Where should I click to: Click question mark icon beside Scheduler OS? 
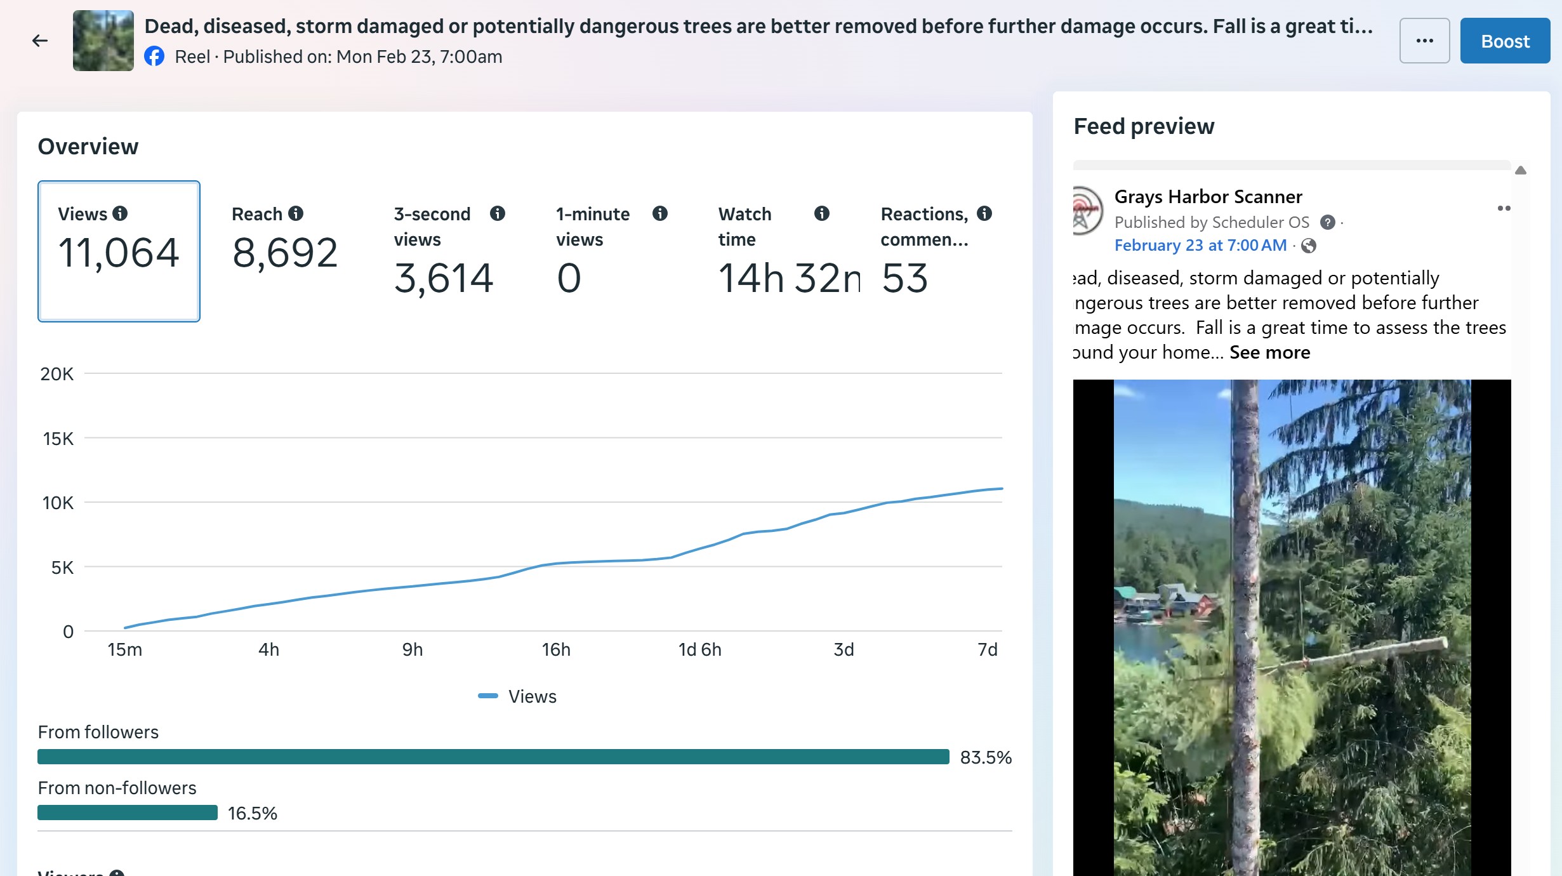[1327, 222]
